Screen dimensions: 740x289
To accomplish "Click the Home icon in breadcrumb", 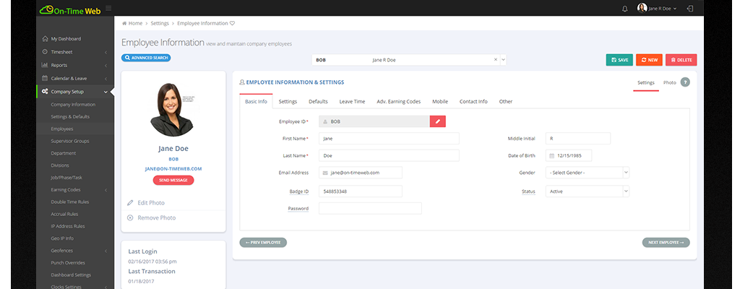I will coord(124,23).
